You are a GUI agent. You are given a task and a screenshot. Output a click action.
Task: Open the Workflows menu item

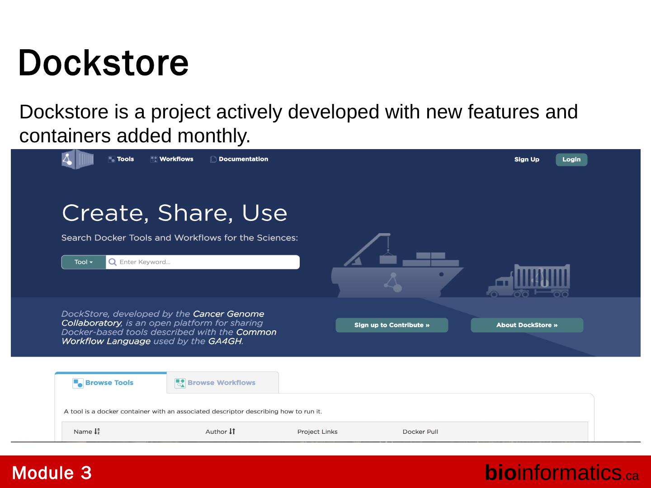(x=176, y=160)
